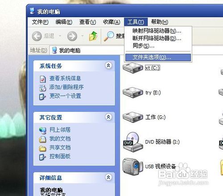Open the Back button history dropdown arrow

coord(60,36)
